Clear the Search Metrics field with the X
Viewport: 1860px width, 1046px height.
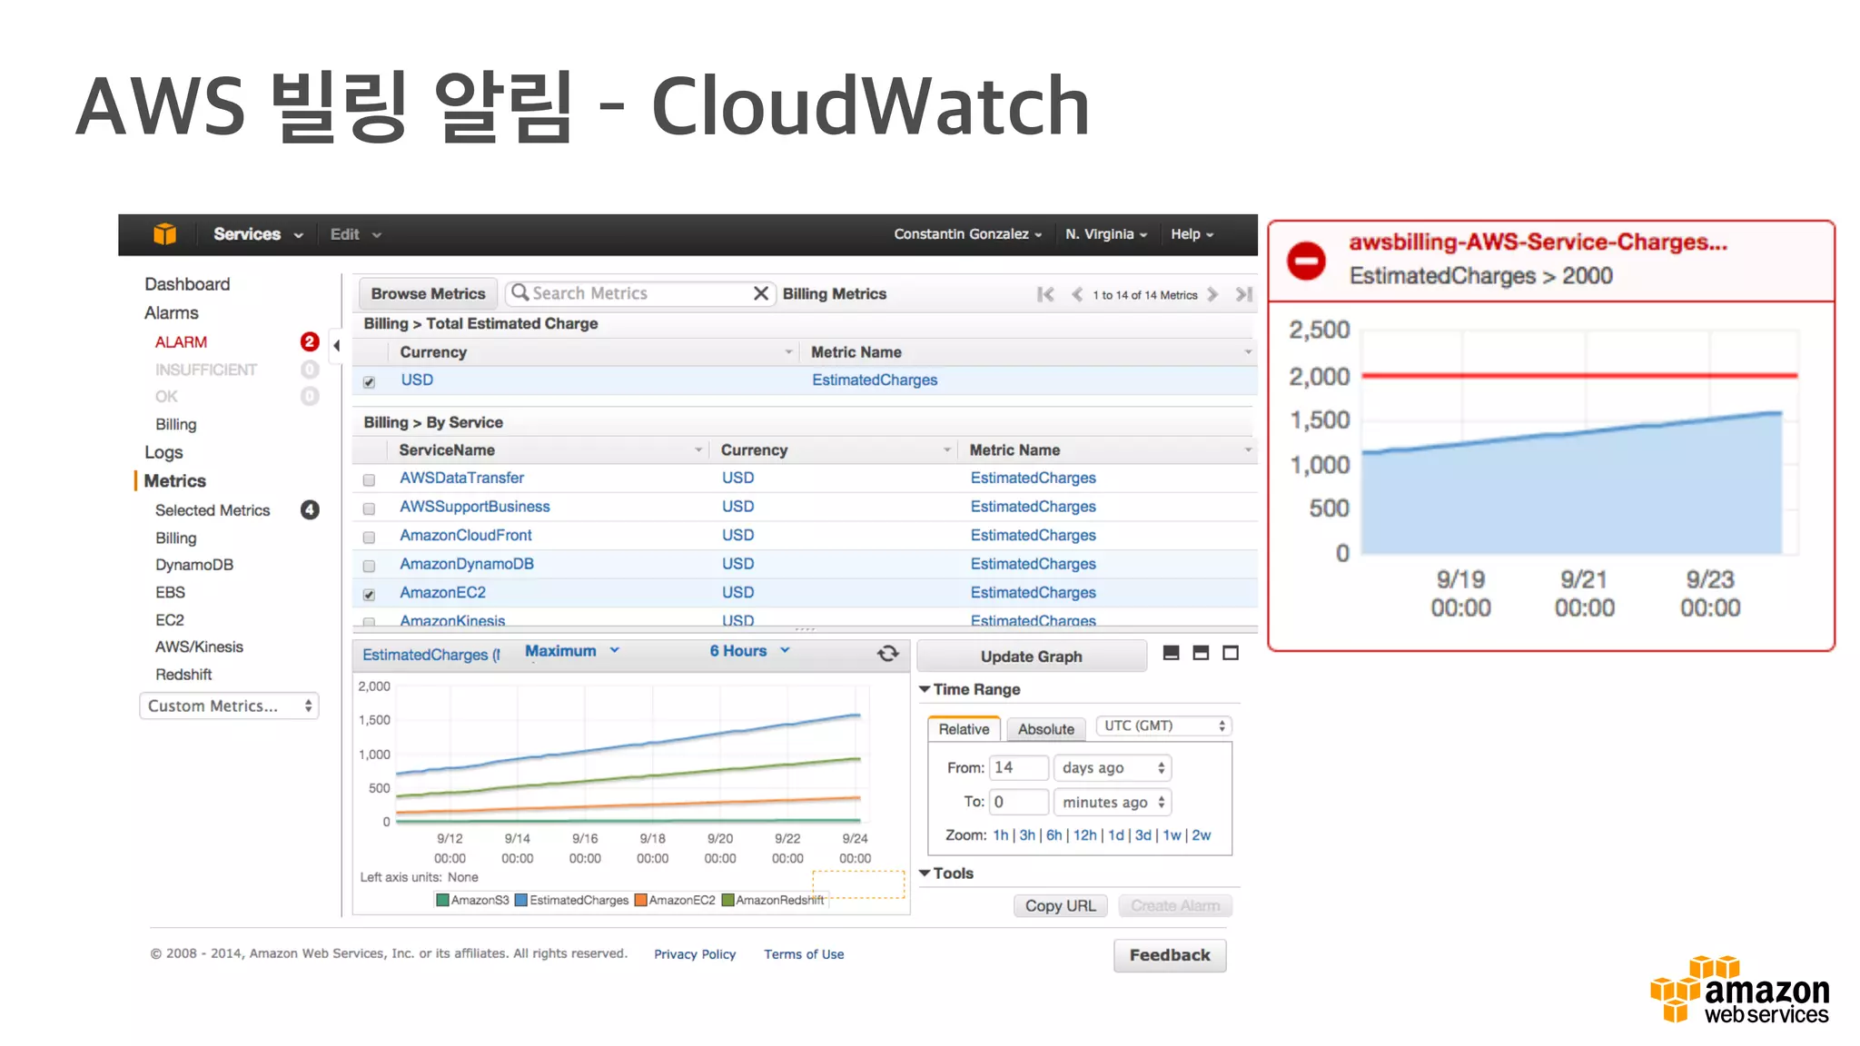click(x=761, y=293)
